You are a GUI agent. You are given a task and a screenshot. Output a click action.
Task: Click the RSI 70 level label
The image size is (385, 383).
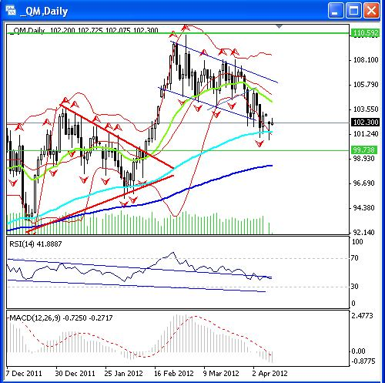(354, 258)
